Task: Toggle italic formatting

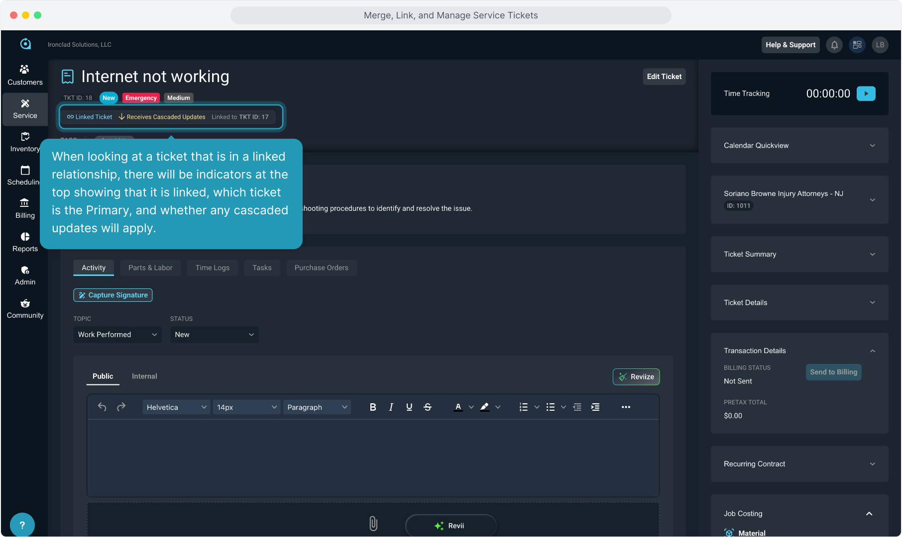Action: [x=391, y=407]
